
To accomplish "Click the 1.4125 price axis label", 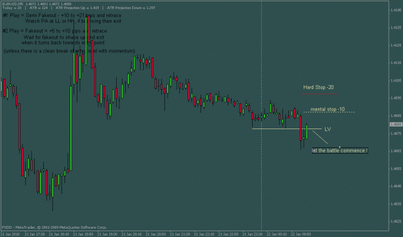I will (x=396, y=45).
